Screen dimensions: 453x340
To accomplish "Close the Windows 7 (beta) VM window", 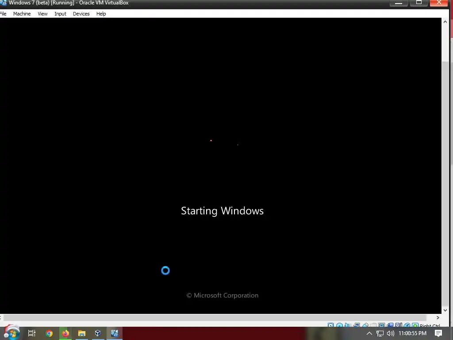I will (439, 3).
